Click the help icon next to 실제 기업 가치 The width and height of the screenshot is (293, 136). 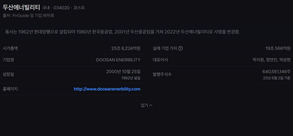point(180,48)
